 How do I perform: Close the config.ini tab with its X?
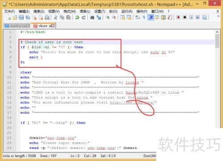pyautogui.click(x=28, y=26)
